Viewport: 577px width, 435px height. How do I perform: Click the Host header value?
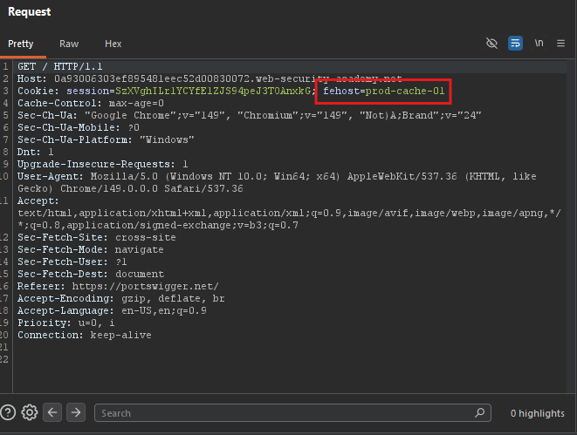[228, 78]
